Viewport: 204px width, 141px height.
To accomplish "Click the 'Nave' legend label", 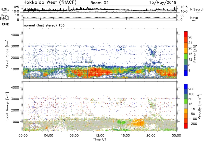I will pos(194,18).
